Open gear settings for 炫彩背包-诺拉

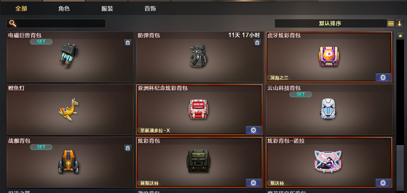(383, 182)
